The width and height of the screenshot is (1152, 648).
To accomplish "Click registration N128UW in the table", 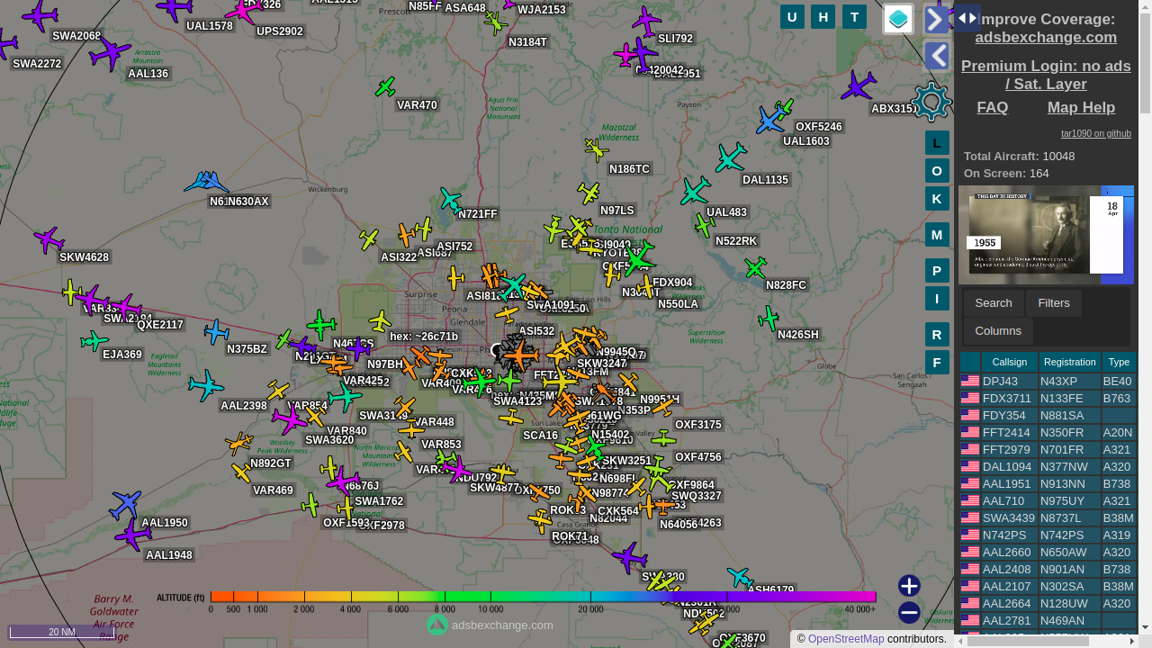I will click(x=1070, y=604).
